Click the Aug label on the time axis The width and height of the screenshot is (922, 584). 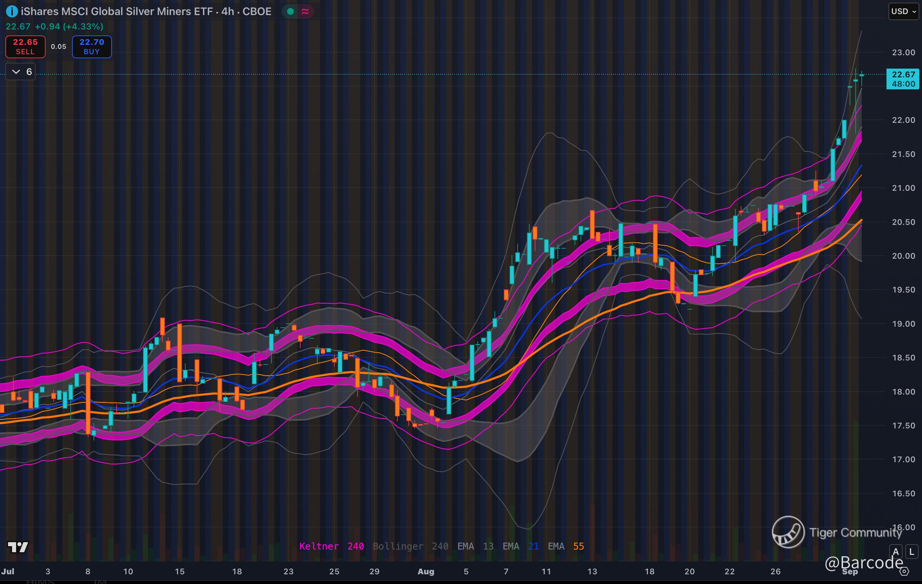tap(426, 571)
